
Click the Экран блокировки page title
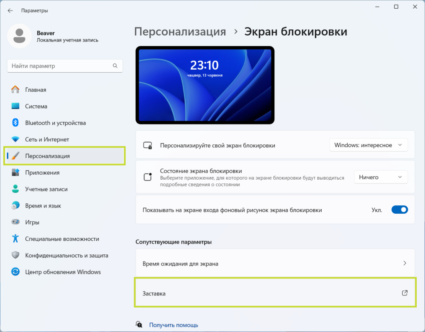296,32
